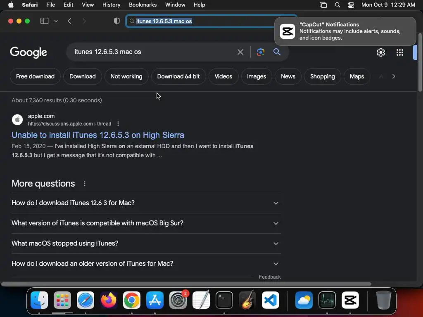Screen dimensions: 423x317
Task: Open the Bookmarks menu
Action: coord(143,5)
